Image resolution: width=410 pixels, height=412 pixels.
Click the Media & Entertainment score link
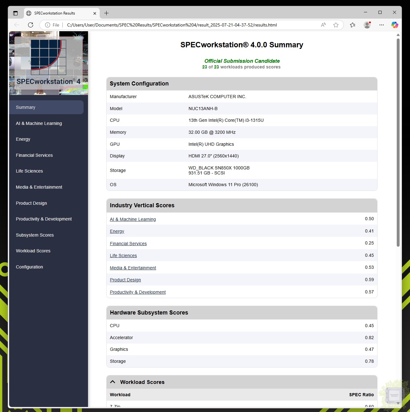133,268
